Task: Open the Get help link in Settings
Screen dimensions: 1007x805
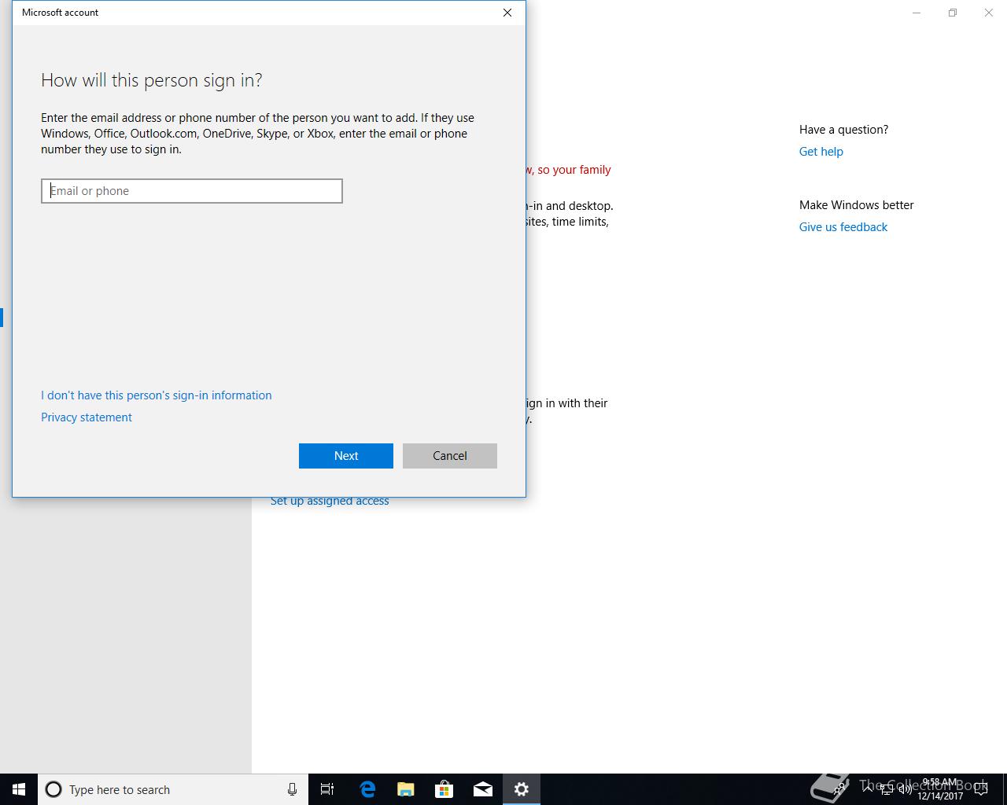Action: pos(821,152)
